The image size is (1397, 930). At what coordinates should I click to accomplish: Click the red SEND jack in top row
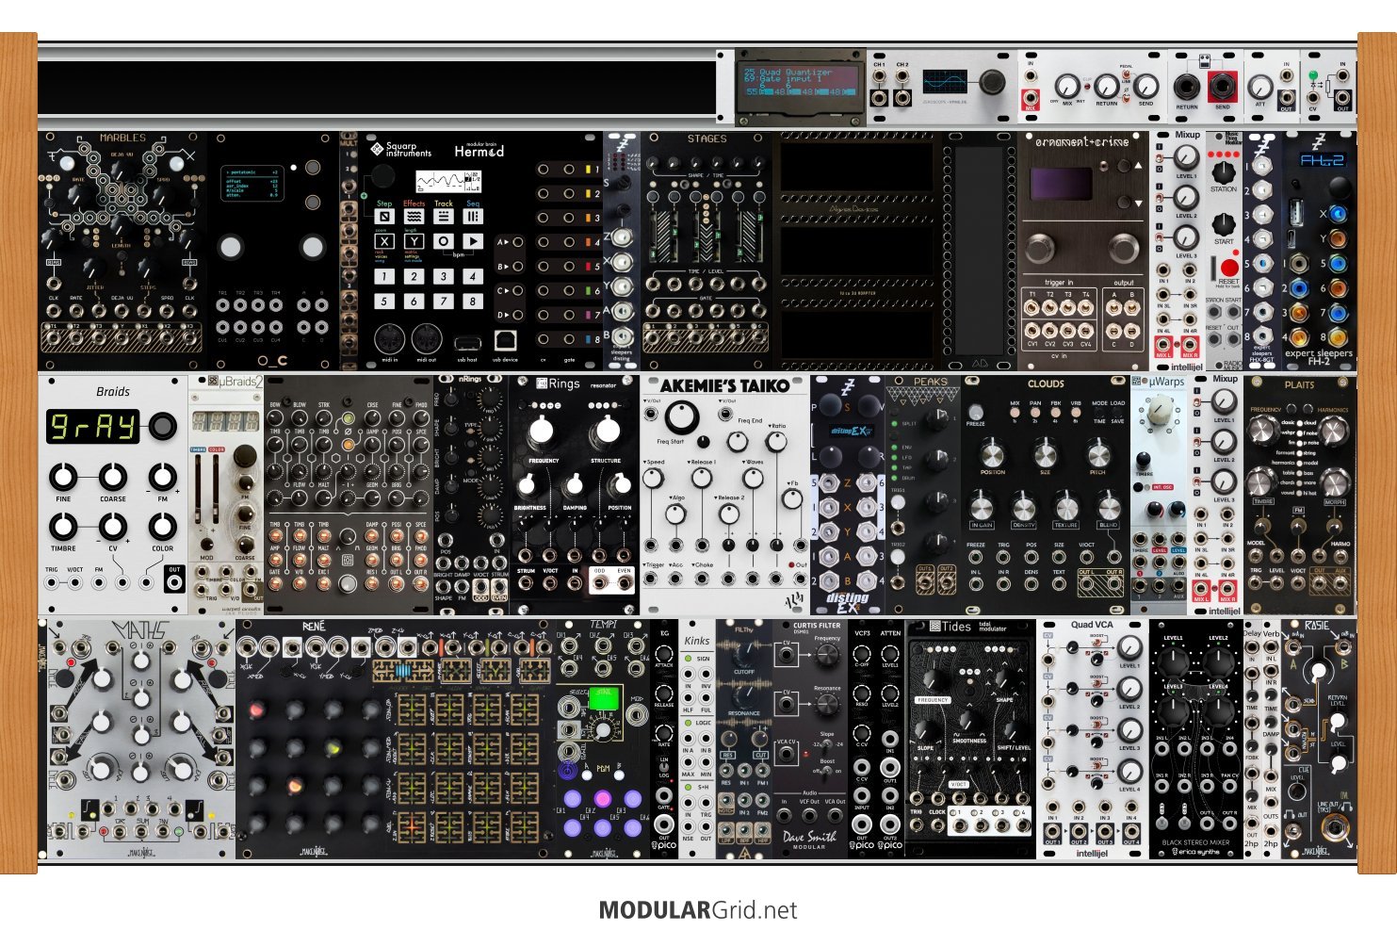1223,88
